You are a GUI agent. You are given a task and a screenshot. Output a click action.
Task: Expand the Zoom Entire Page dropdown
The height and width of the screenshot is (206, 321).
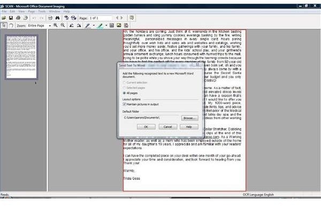[50, 26]
